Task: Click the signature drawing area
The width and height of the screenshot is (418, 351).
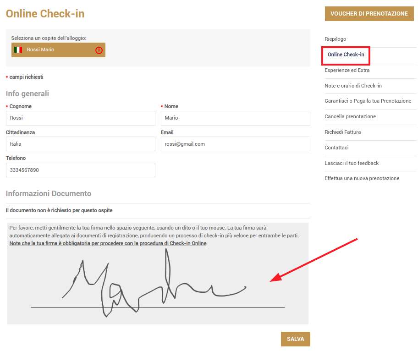Action: point(158,285)
